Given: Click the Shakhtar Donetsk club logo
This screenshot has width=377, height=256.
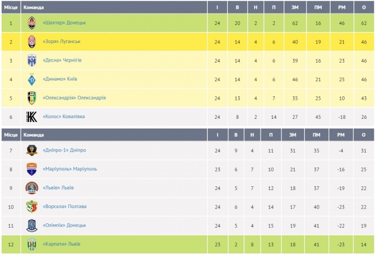Looking at the screenshot, I should coord(32,23).
